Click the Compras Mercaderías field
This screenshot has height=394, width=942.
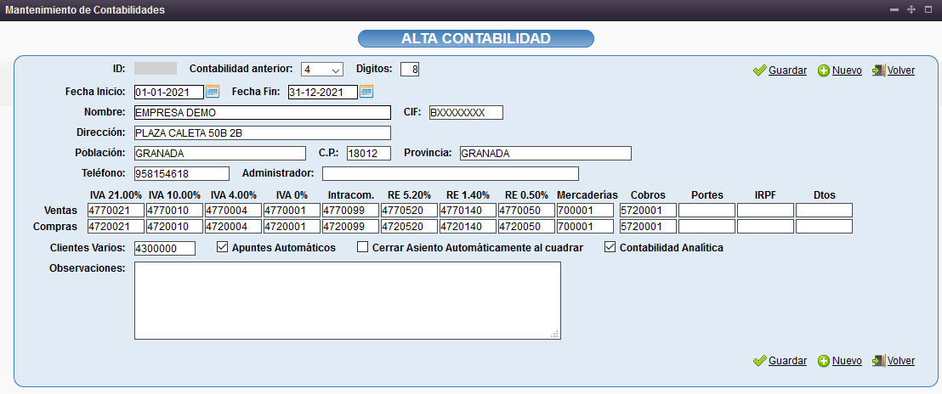[x=586, y=227]
